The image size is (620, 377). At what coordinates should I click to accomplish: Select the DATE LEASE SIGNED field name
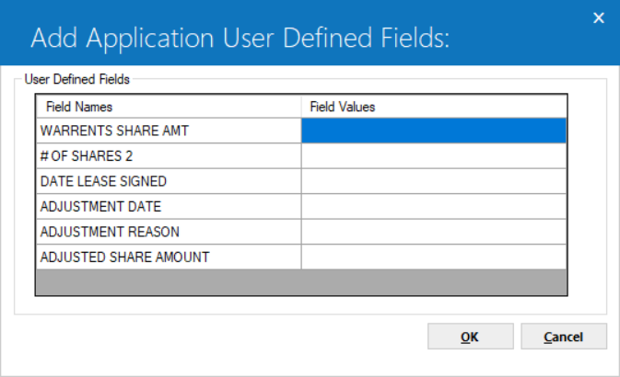click(169, 181)
